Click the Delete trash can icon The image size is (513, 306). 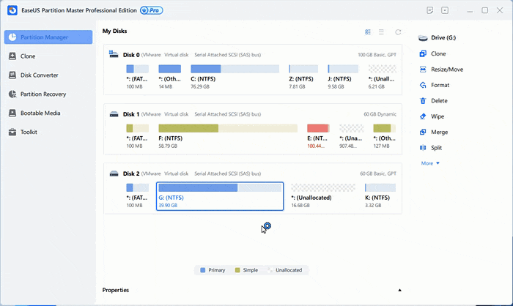pyautogui.click(x=423, y=101)
